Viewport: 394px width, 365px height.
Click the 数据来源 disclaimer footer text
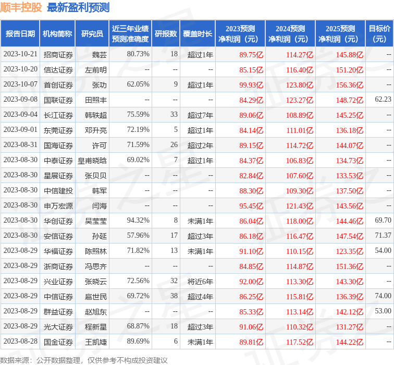(84, 360)
